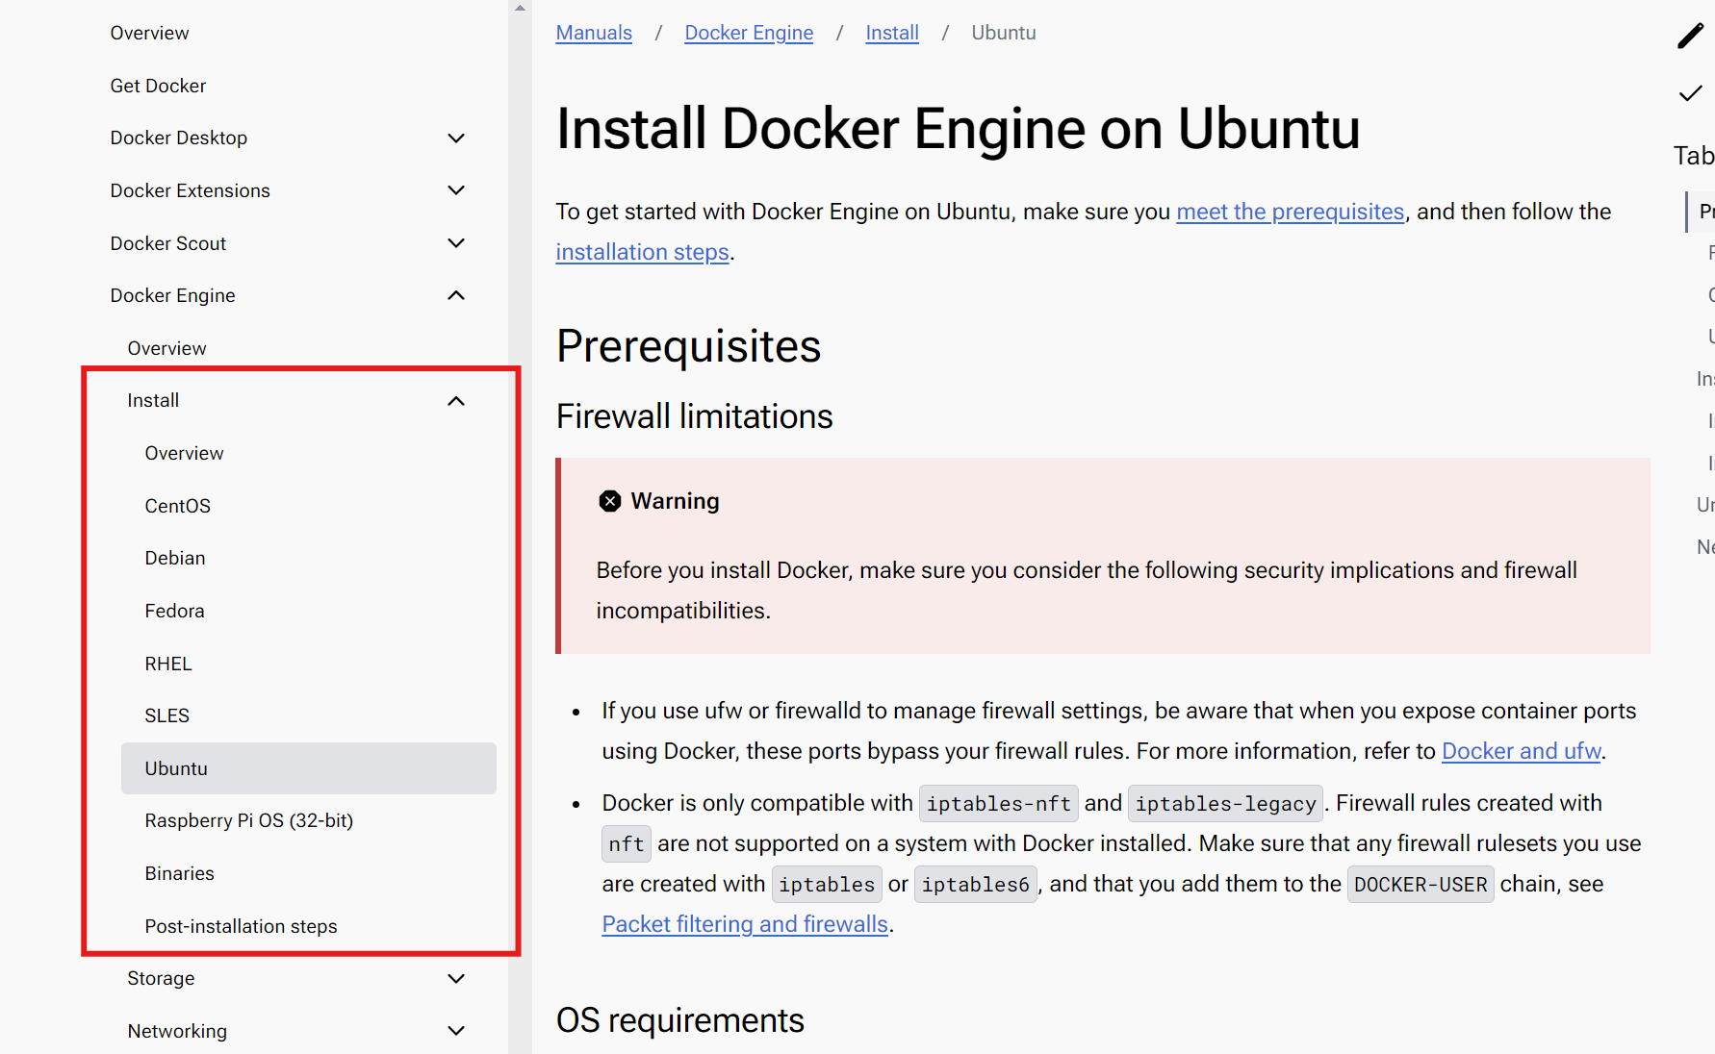Open the CentOS install page
Image resolution: width=1715 pixels, height=1054 pixels.
[x=177, y=506]
